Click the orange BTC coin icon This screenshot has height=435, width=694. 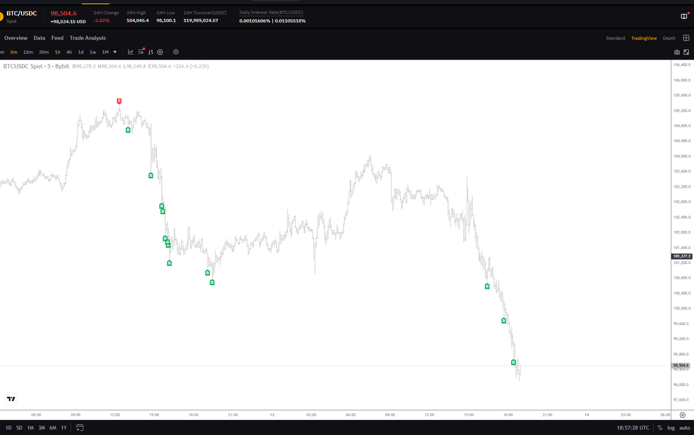(x=2, y=17)
